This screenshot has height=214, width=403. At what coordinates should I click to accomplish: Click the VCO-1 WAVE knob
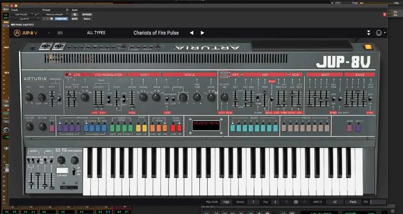point(156,97)
